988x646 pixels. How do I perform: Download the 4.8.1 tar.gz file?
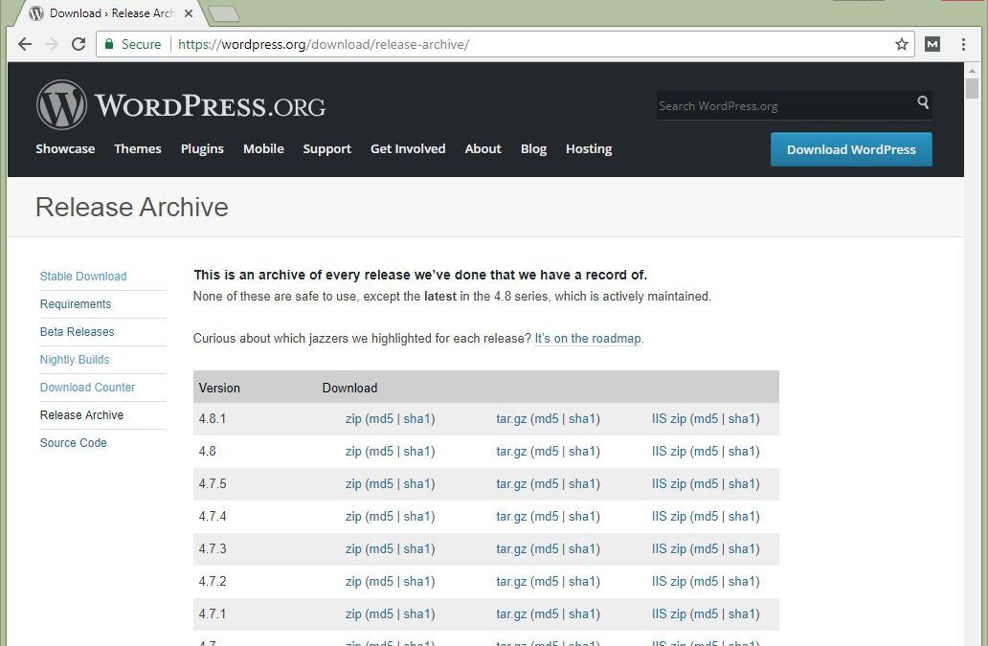coord(511,419)
